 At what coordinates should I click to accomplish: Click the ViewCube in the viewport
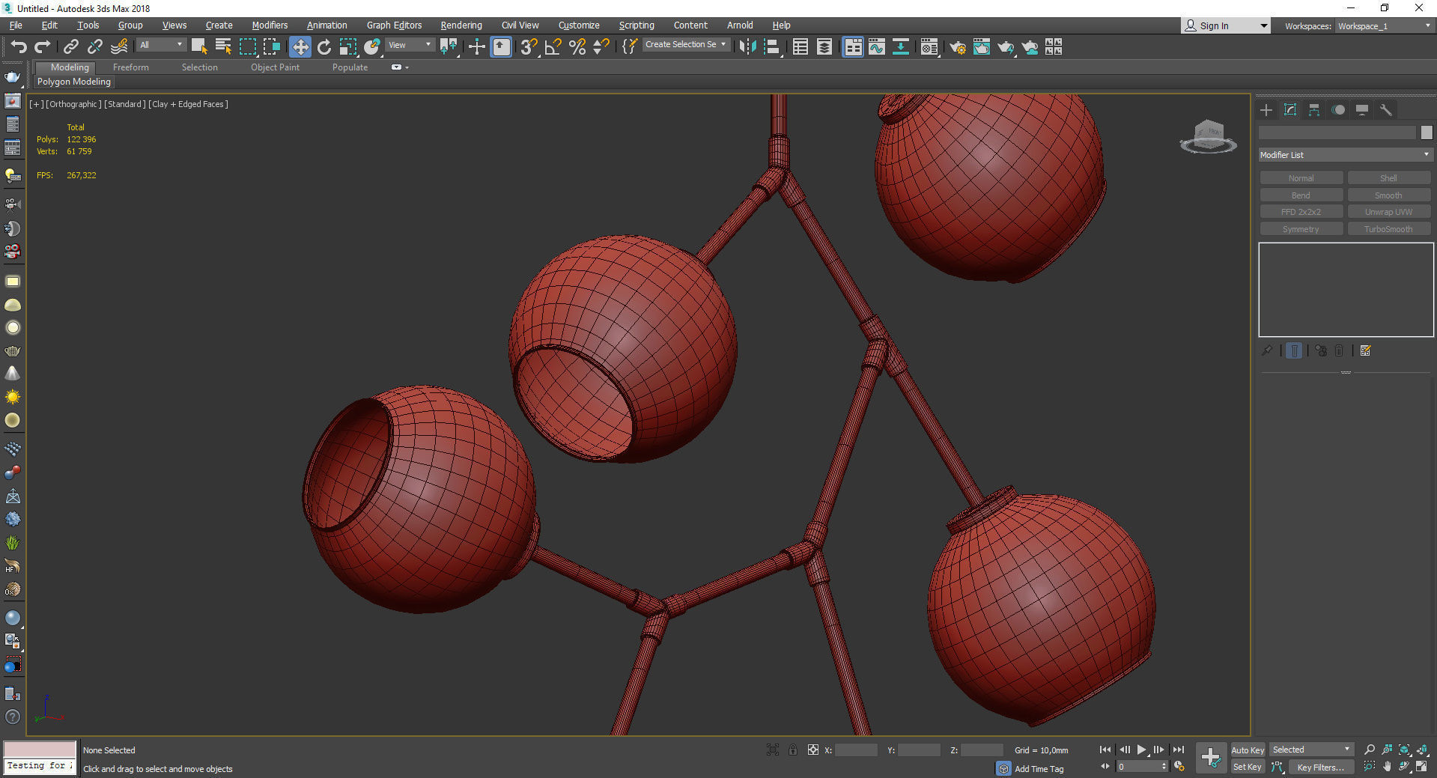pos(1208,136)
